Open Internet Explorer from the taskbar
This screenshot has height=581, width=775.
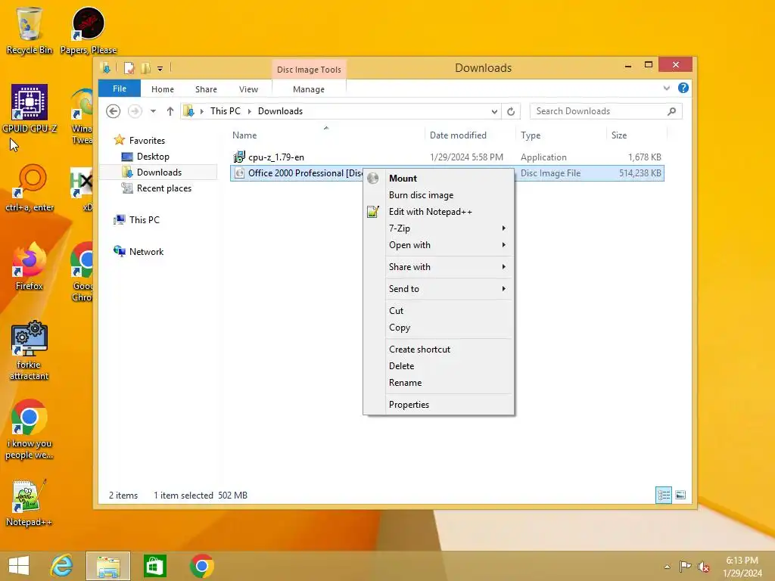pos(62,566)
